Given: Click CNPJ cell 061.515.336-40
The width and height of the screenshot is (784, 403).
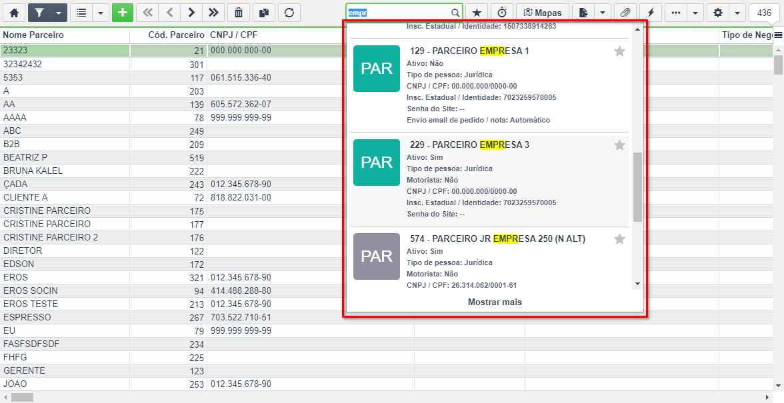Looking at the screenshot, I should [241, 77].
